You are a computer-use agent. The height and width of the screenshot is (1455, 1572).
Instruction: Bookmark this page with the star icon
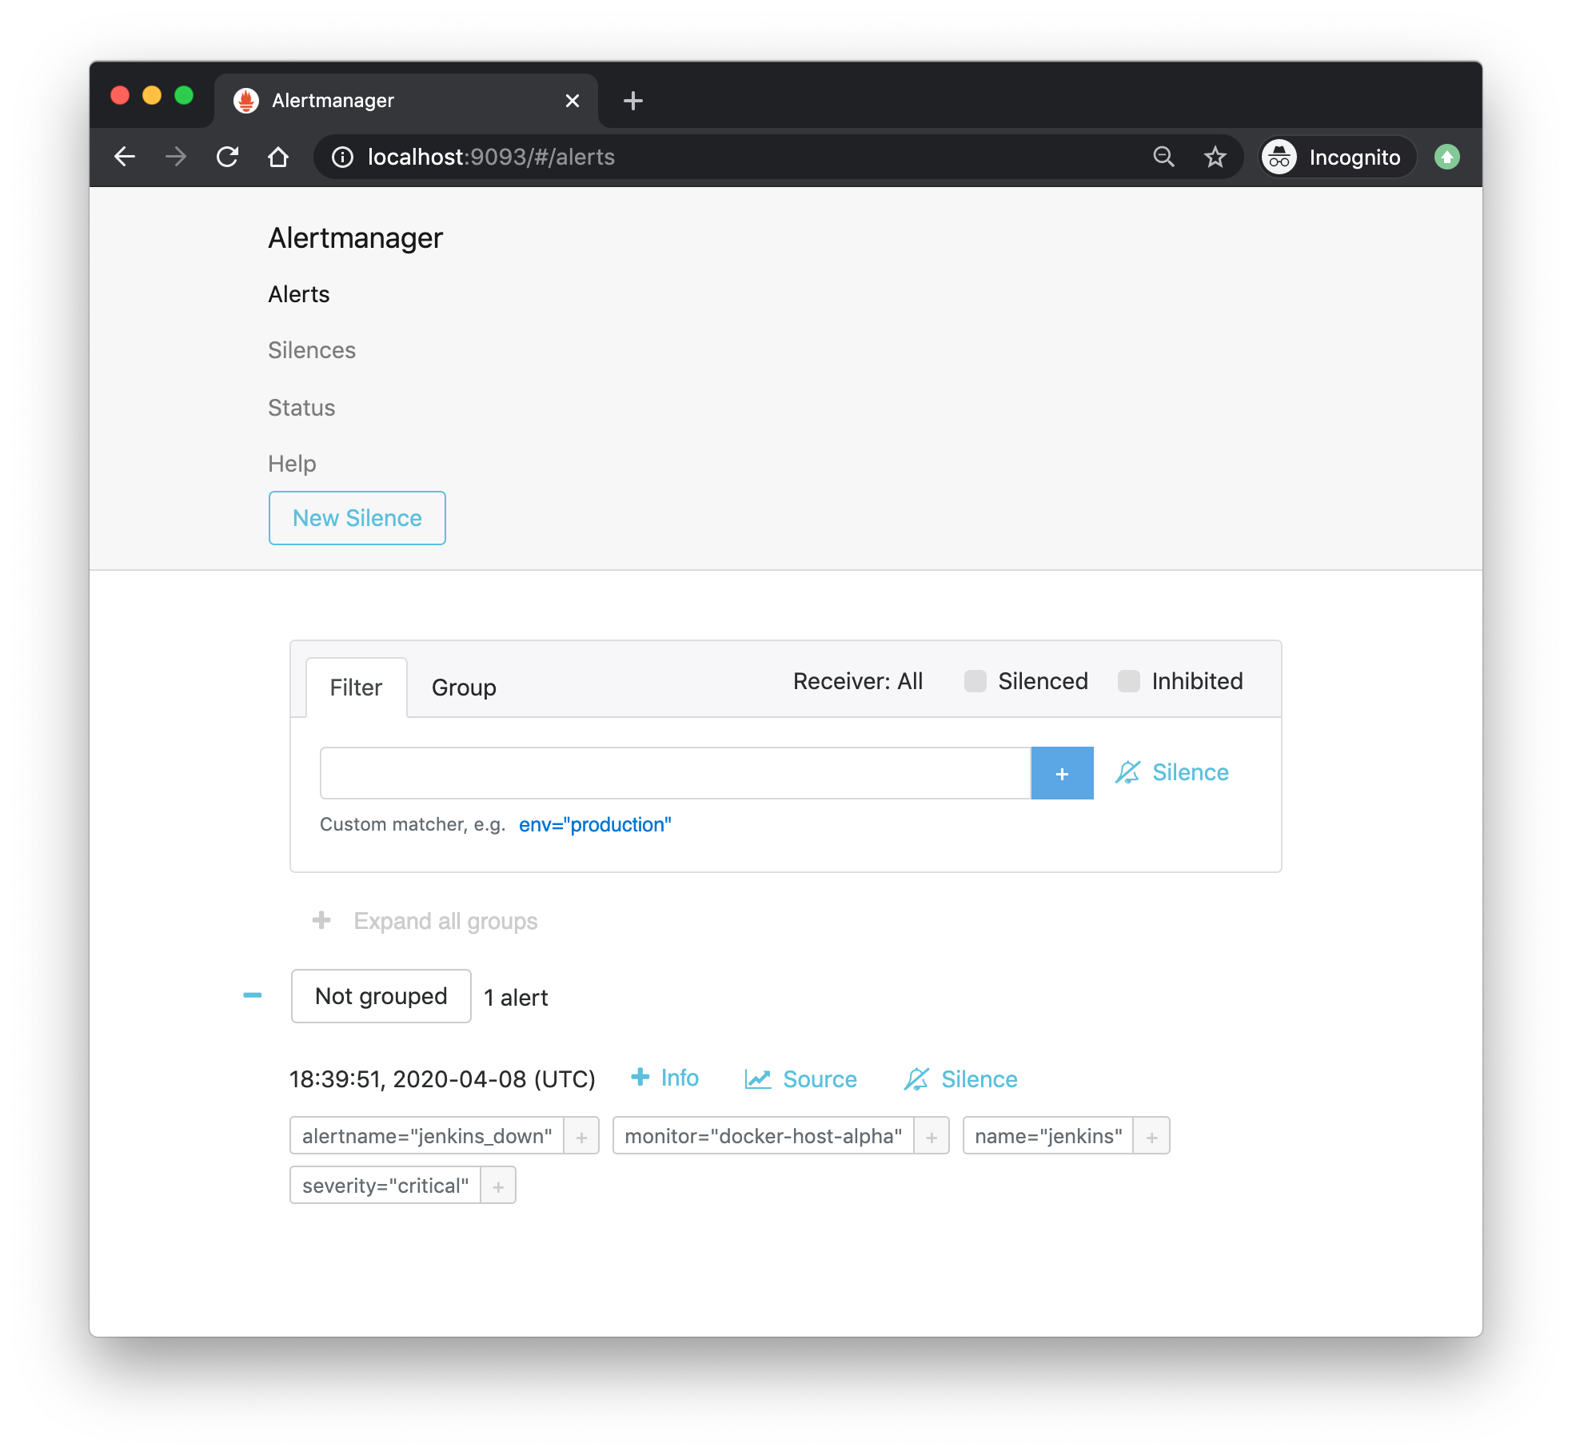[1215, 157]
